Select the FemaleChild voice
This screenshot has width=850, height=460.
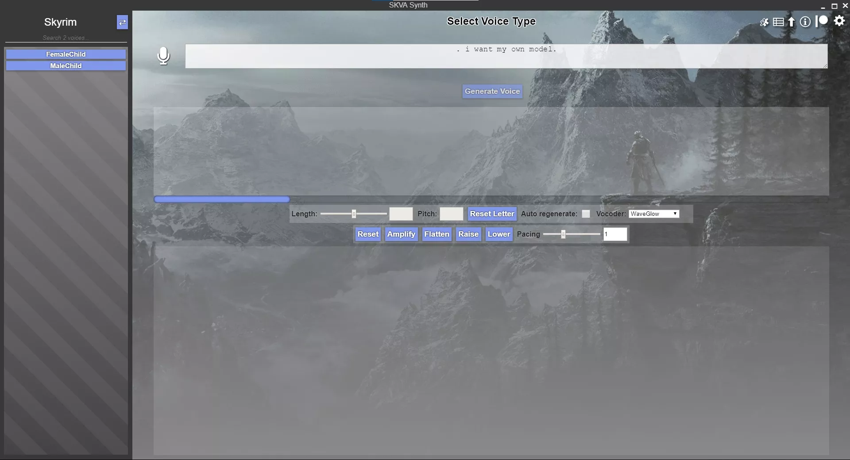tap(66, 54)
